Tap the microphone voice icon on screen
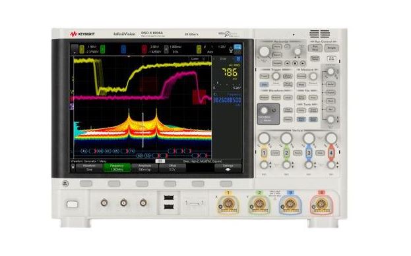The width and height of the screenshot is (411, 256). tap(231, 49)
